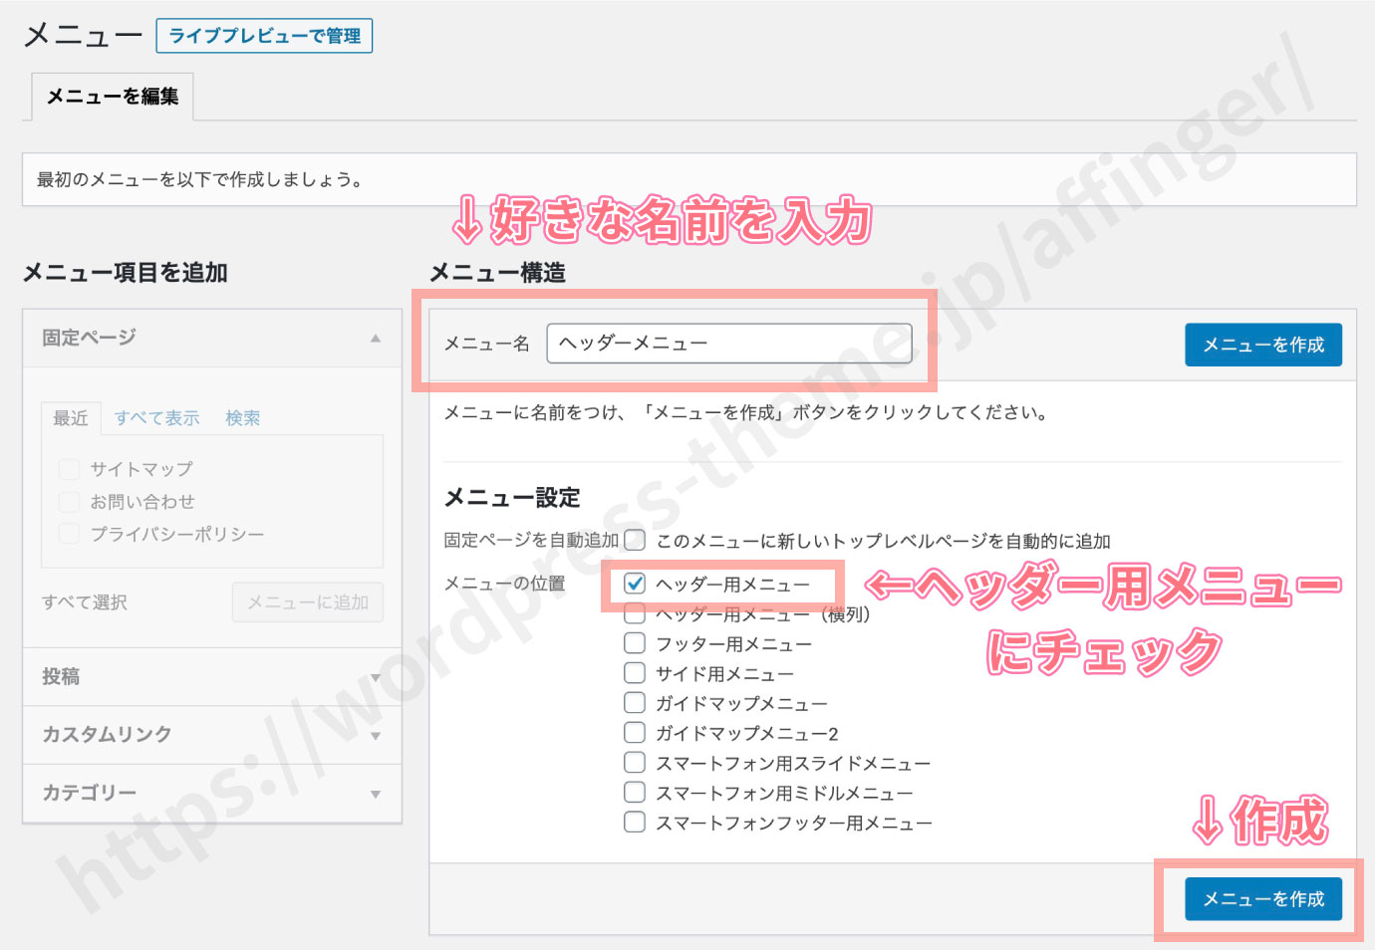Check the ヘッダー用メニュー（横列） checkbox
Screen dimensions: 1375x950
click(x=635, y=614)
